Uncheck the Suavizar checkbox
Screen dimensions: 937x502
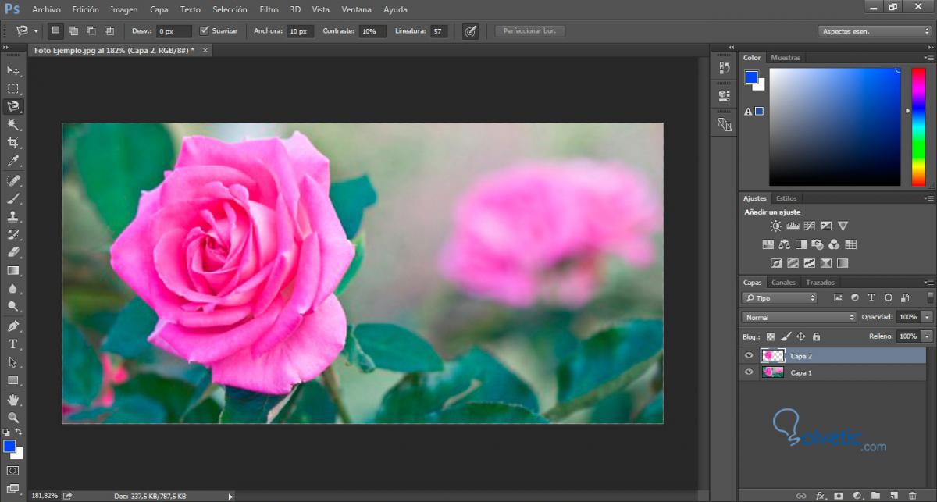pos(205,31)
